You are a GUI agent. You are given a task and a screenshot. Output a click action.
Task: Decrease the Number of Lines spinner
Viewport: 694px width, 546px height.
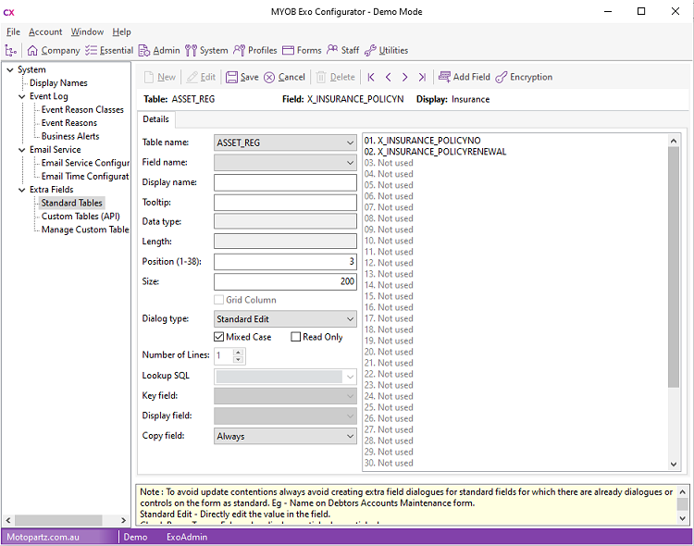[x=238, y=360]
